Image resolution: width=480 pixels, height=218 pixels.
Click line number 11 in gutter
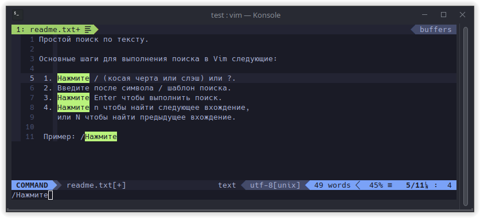(x=30, y=137)
